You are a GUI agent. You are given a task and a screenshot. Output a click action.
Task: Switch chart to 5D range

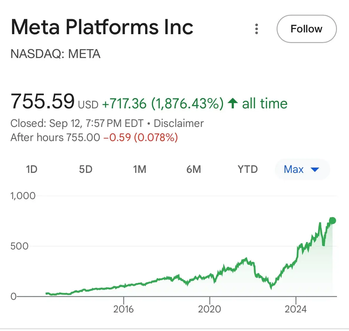coord(86,169)
